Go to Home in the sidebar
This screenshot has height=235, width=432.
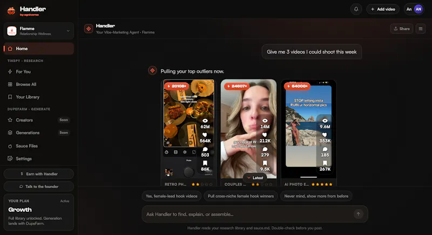(39, 49)
